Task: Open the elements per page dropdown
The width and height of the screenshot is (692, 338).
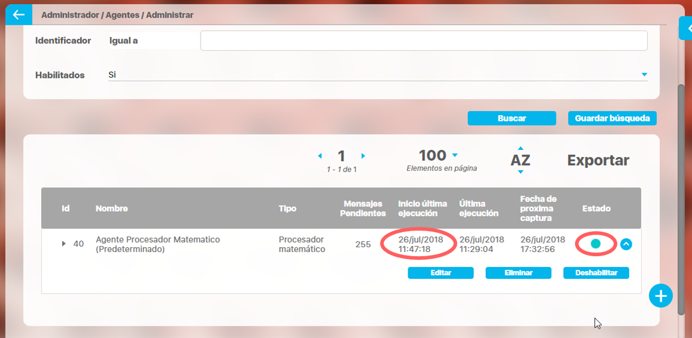Action: pyautogui.click(x=455, y=155)
